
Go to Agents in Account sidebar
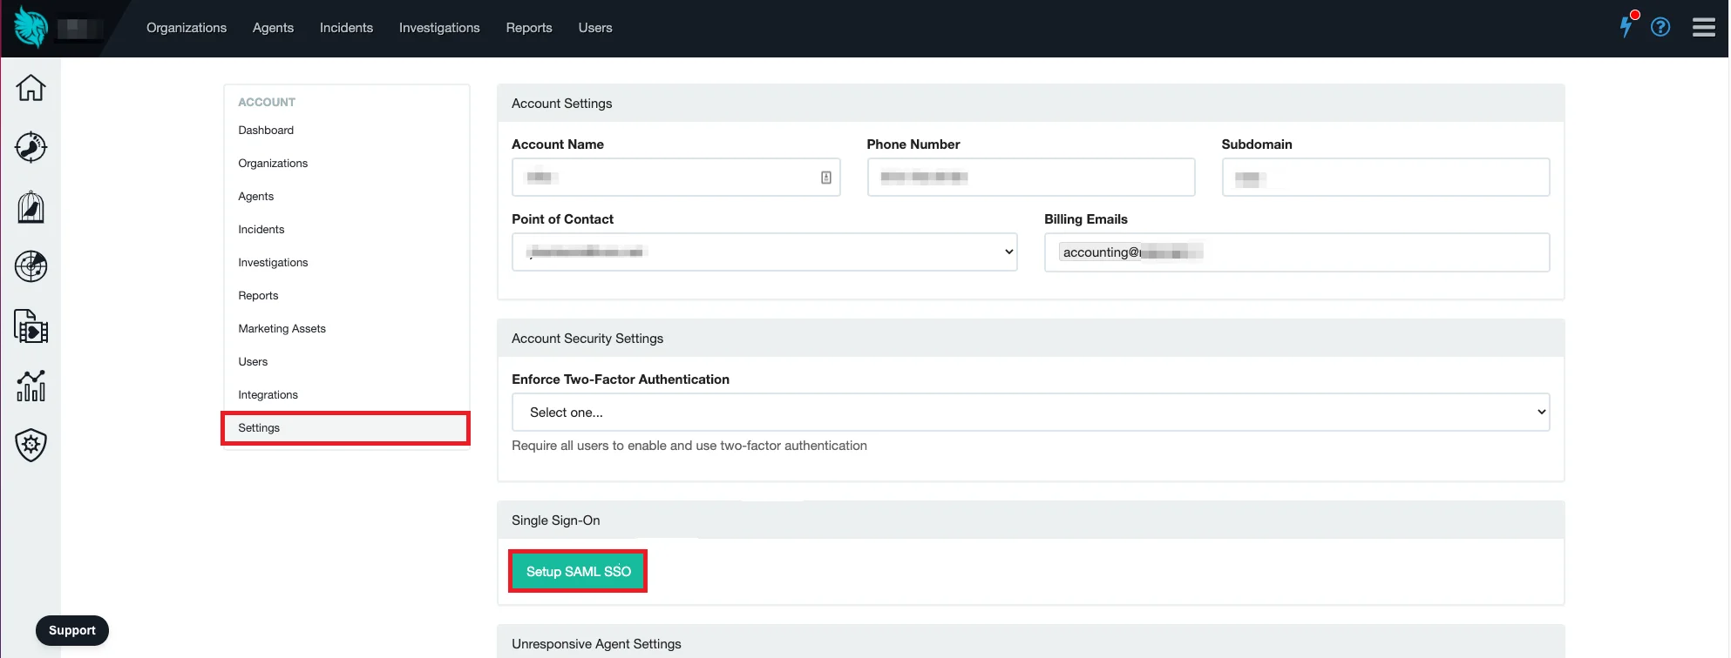click(346, 196)
